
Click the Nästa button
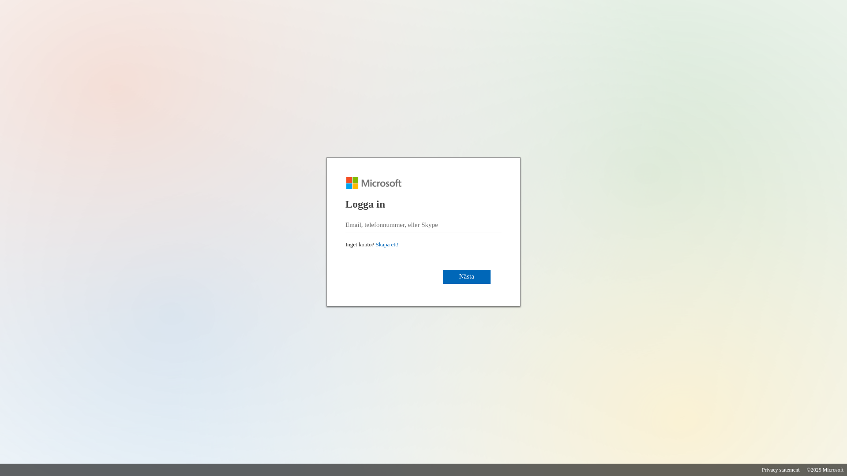(x=466, y=277)
